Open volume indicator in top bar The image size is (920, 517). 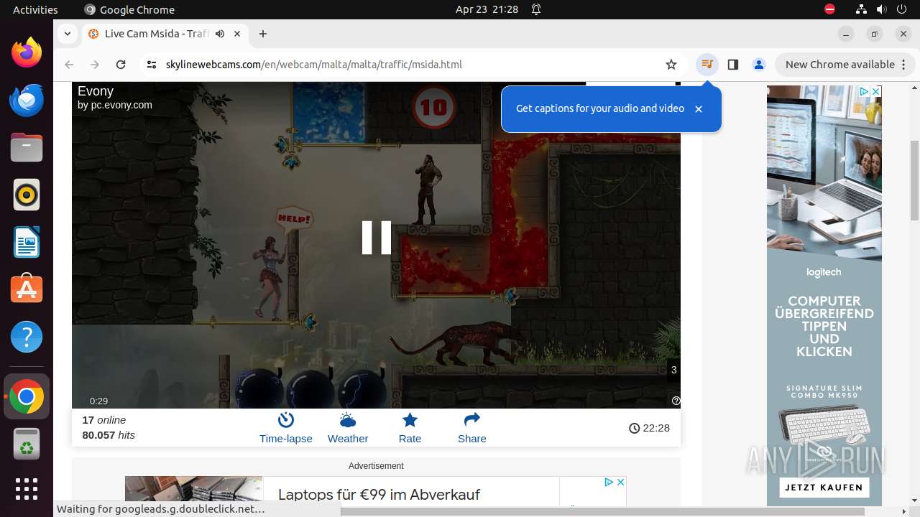coord(881,9)
